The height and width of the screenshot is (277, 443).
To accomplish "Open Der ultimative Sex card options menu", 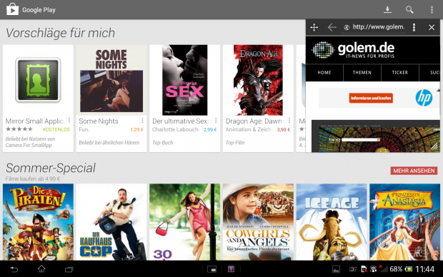I will [x=216, y=121].
